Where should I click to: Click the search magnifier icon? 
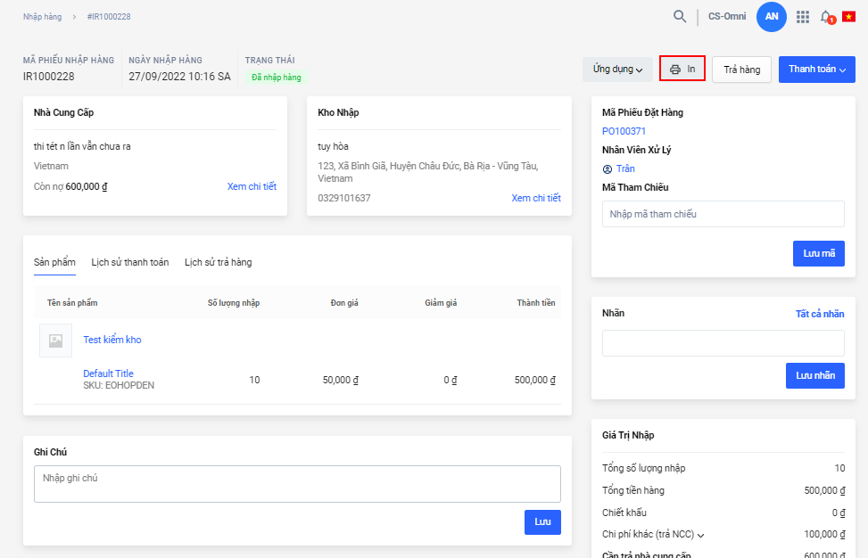coord(680,16)
